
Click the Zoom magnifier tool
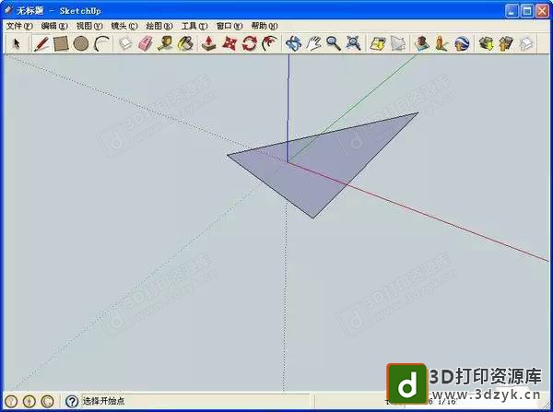(x=333, y=43)
